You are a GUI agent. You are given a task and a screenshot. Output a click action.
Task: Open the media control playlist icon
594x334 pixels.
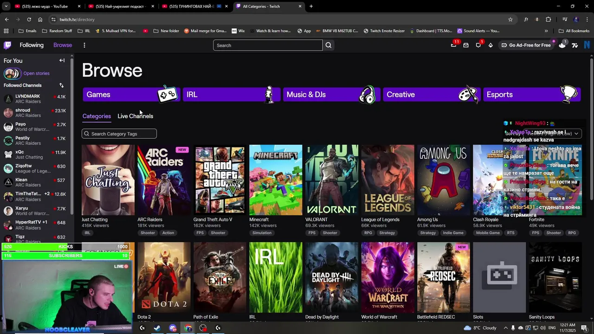point(565,19)
